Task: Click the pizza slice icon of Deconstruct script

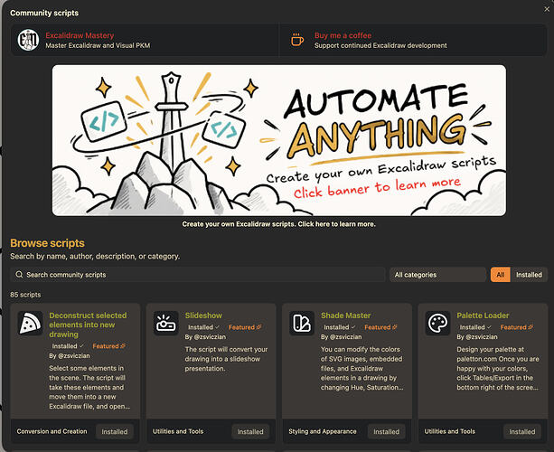Action: [30, 323]
